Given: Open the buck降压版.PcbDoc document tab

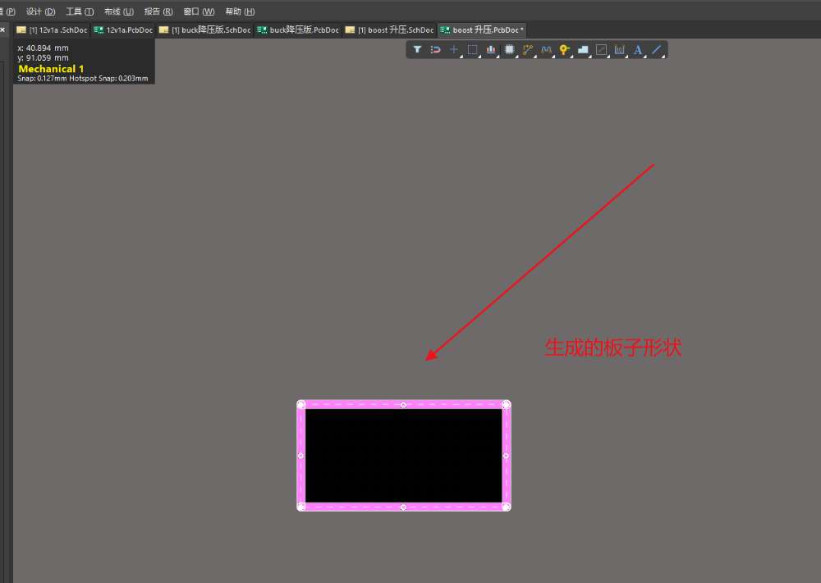Looking at the screenshot, I should tap(298, 30).
